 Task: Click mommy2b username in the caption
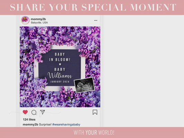30,125
